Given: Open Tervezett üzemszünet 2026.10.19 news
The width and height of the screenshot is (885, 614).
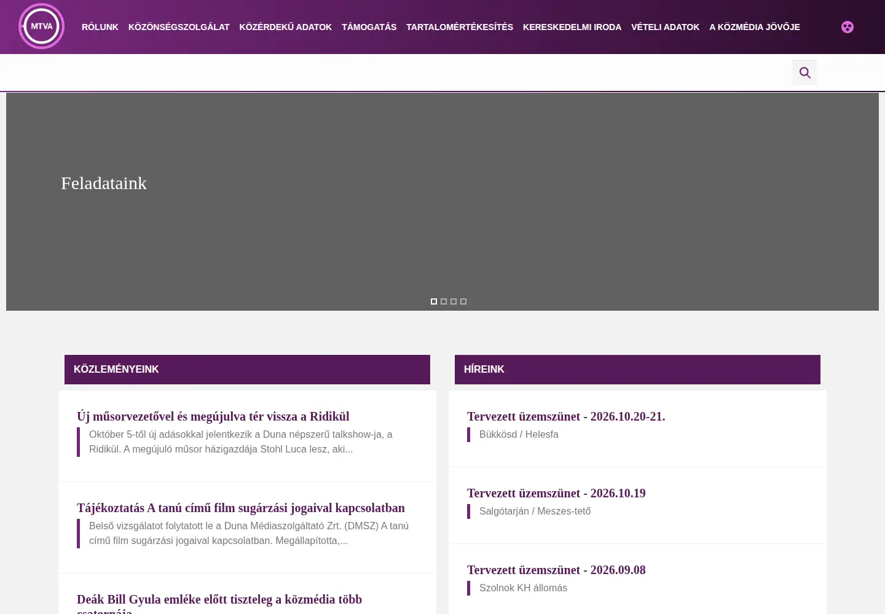Looking at the screenshot, I should tap(556, 493).
